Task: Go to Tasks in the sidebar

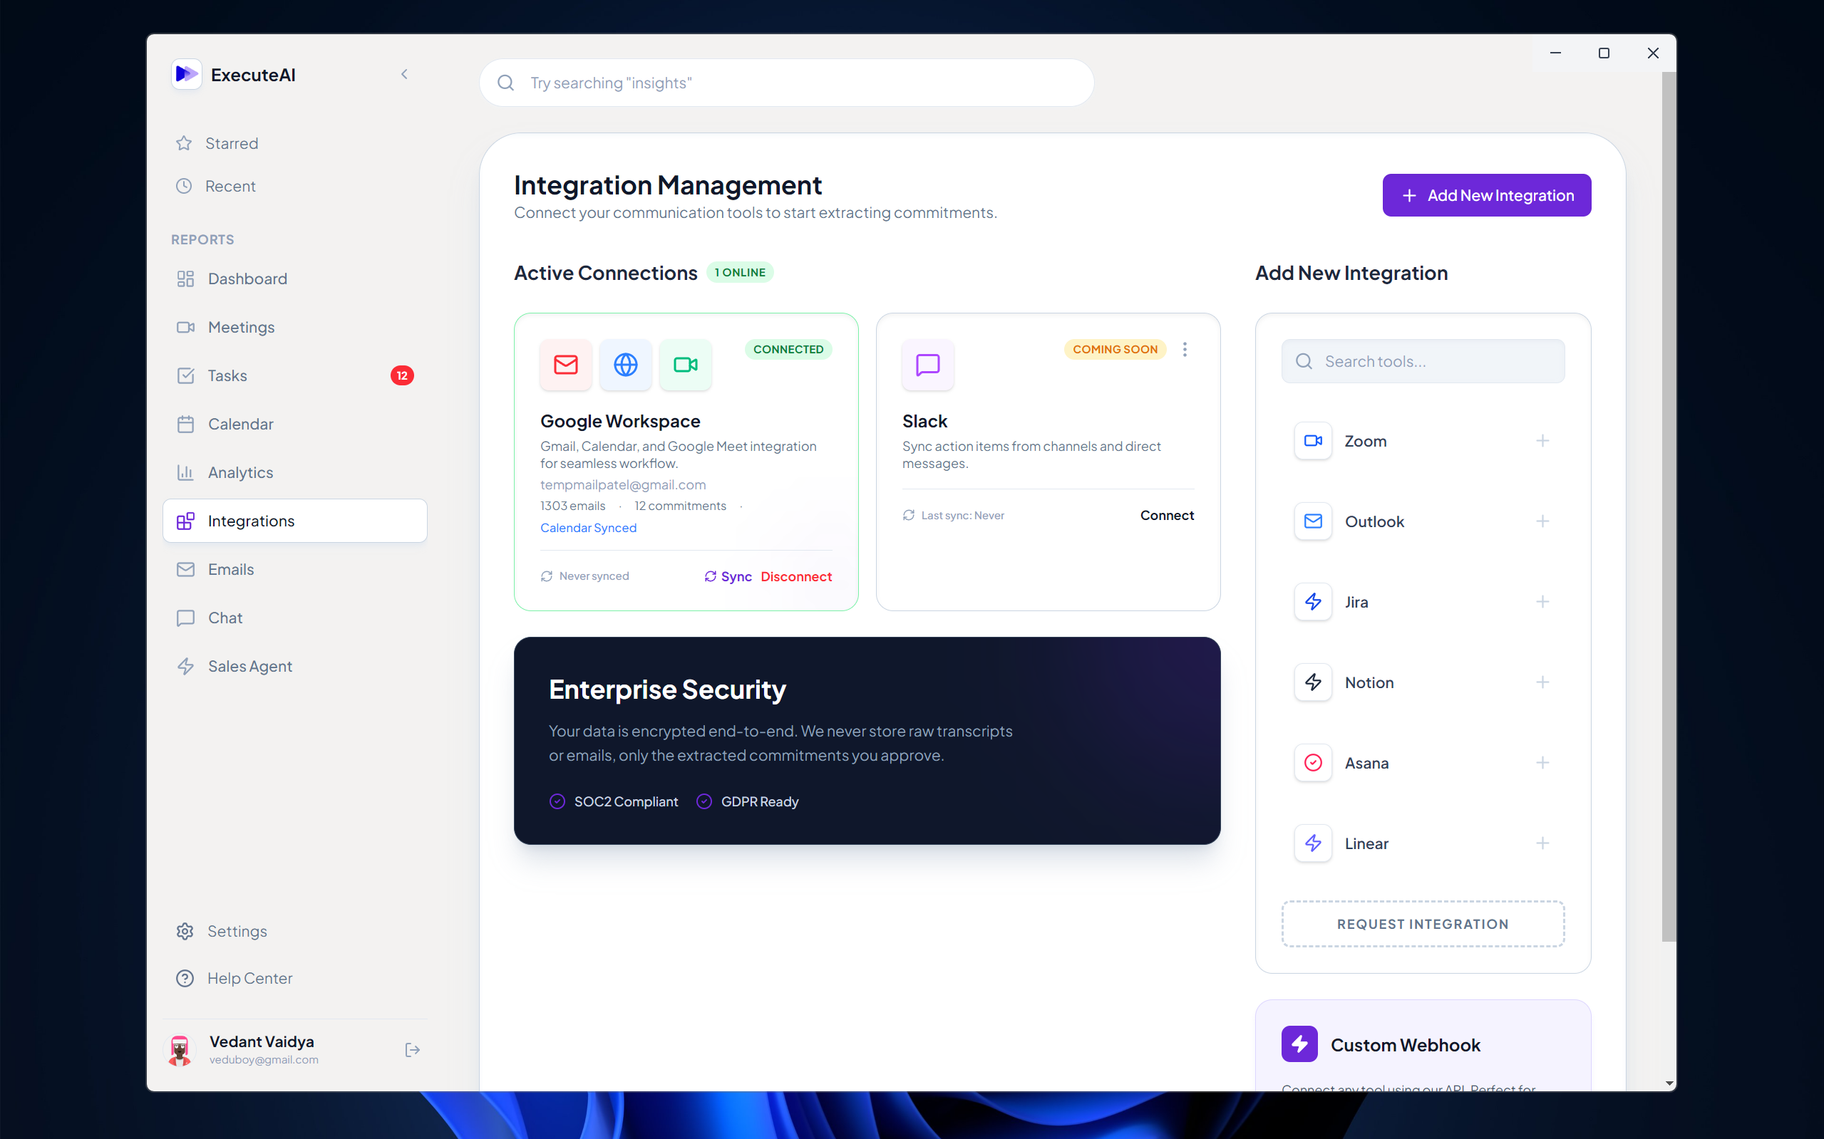Action: (227, 375)
